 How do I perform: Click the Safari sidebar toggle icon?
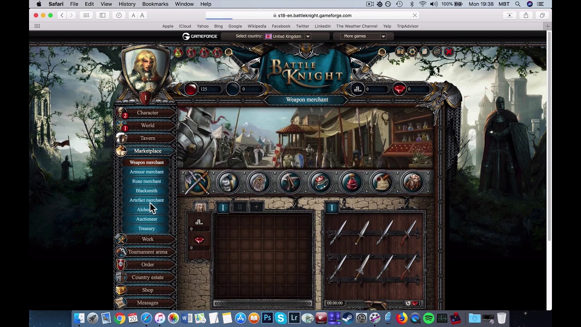(103, 15)
